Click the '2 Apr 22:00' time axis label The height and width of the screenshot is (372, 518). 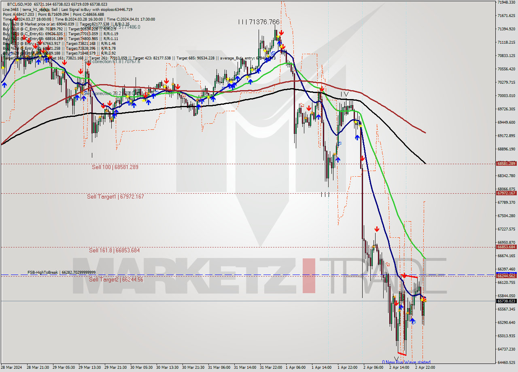[426, 368]
